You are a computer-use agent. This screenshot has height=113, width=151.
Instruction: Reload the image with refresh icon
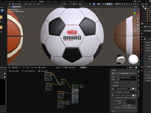pyautogui.click(x=135, y=95)
